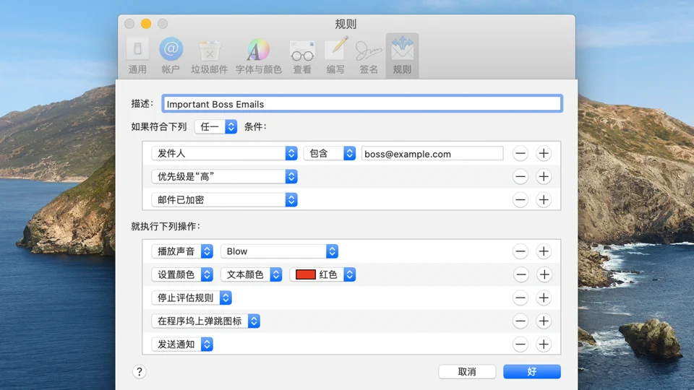Click the 描述 description text field

362,104
